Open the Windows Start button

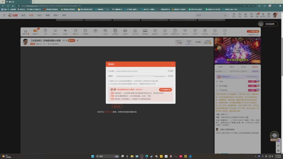pyautogui.click(x=93, y=156)
